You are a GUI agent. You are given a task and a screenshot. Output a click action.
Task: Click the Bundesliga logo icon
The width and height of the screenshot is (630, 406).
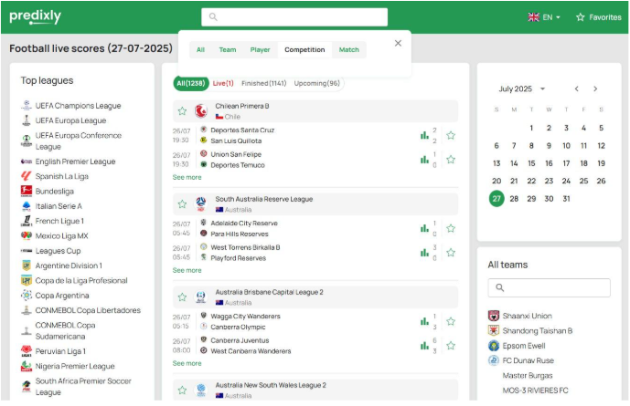(27, 192)
